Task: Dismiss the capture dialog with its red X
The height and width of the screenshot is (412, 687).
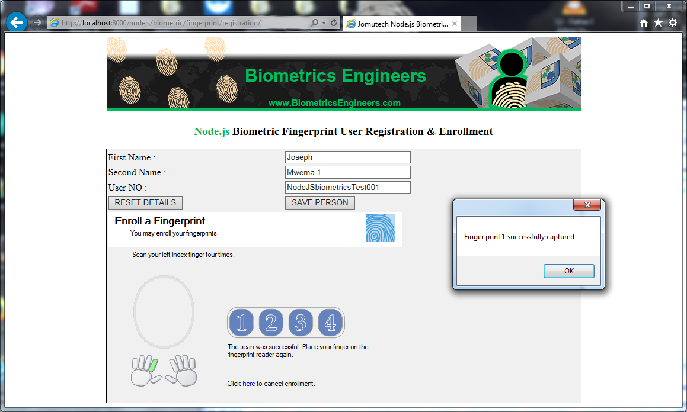Action: [x=587, y=205]
